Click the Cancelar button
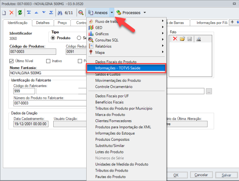This screenshot has height=181, width=239. (x=201, y=175)
